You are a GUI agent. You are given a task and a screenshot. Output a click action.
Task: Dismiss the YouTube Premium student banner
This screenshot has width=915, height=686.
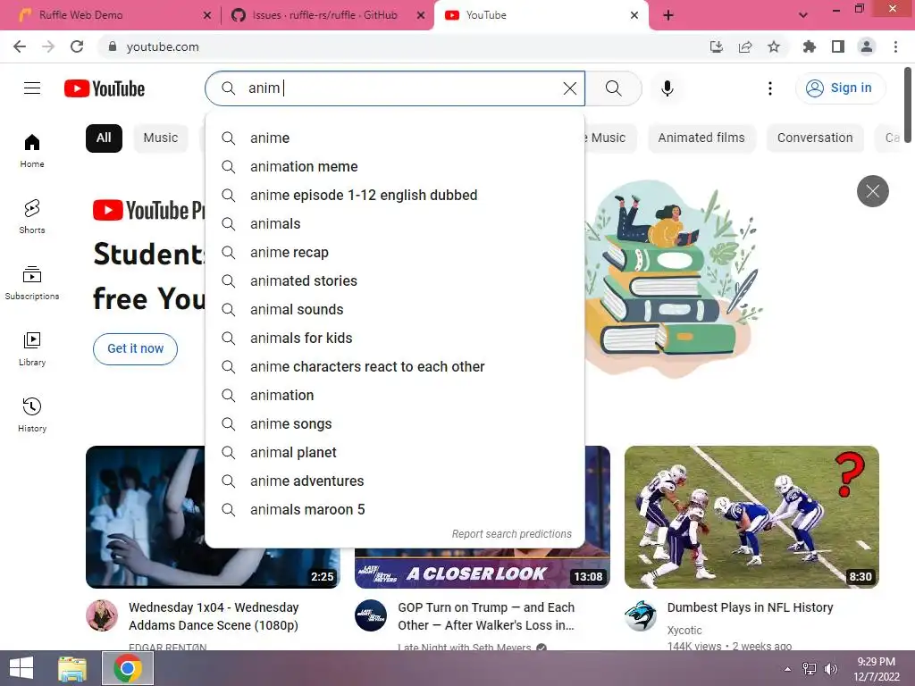[x=872, y=191]
